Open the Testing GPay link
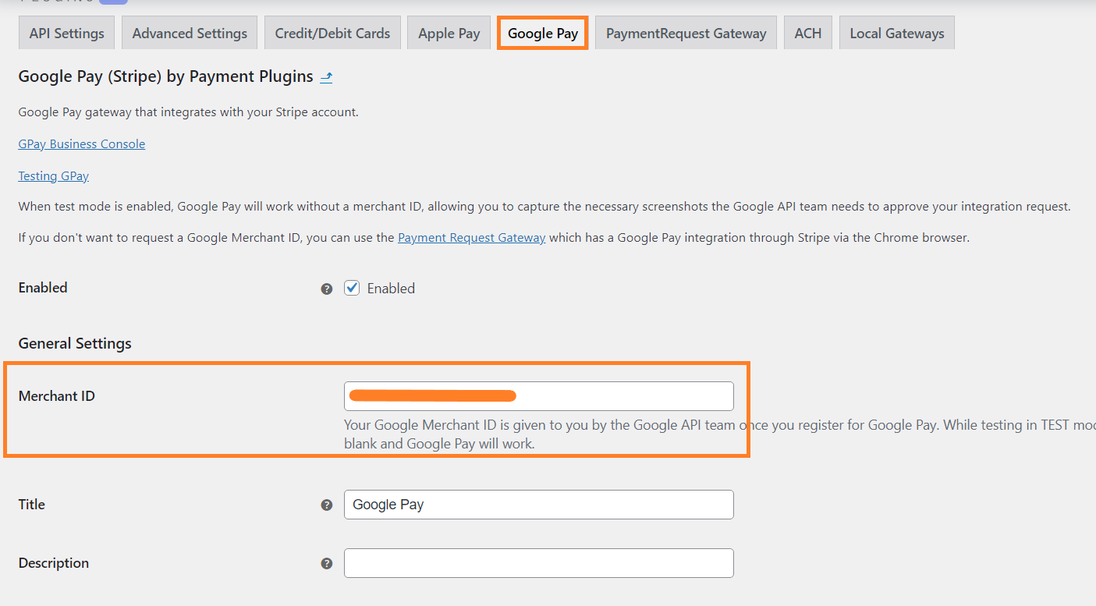 (x=54, y=176)
